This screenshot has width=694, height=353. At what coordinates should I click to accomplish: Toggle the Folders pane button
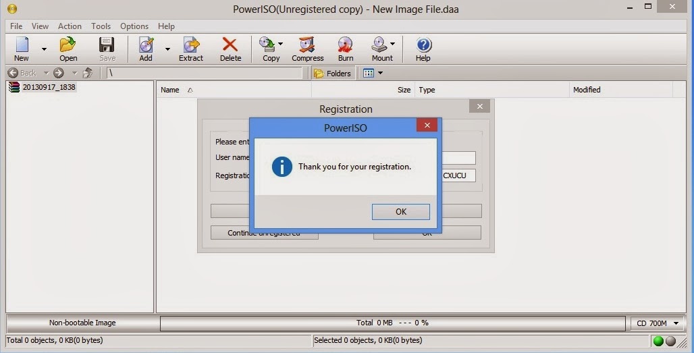coord(333,74)
